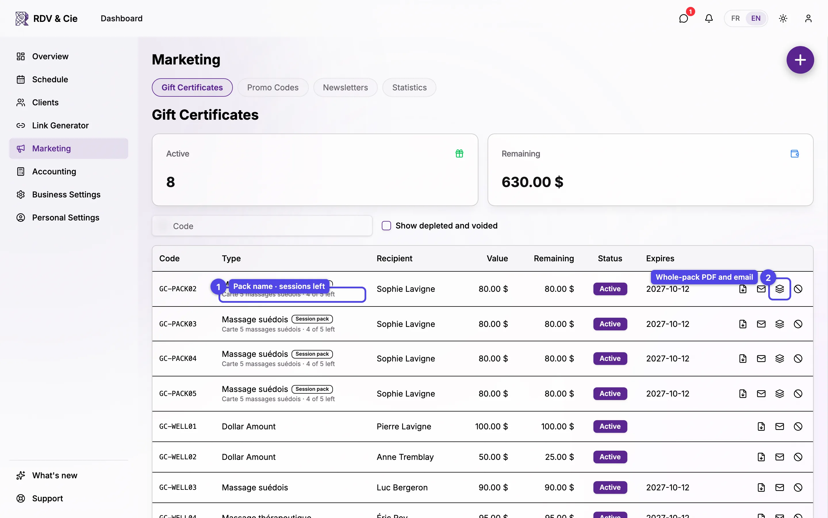The height and width of the screenshot is (518, 828).
Task: Click the Active status badge for GC-PACK04
Action: point(610,358)
